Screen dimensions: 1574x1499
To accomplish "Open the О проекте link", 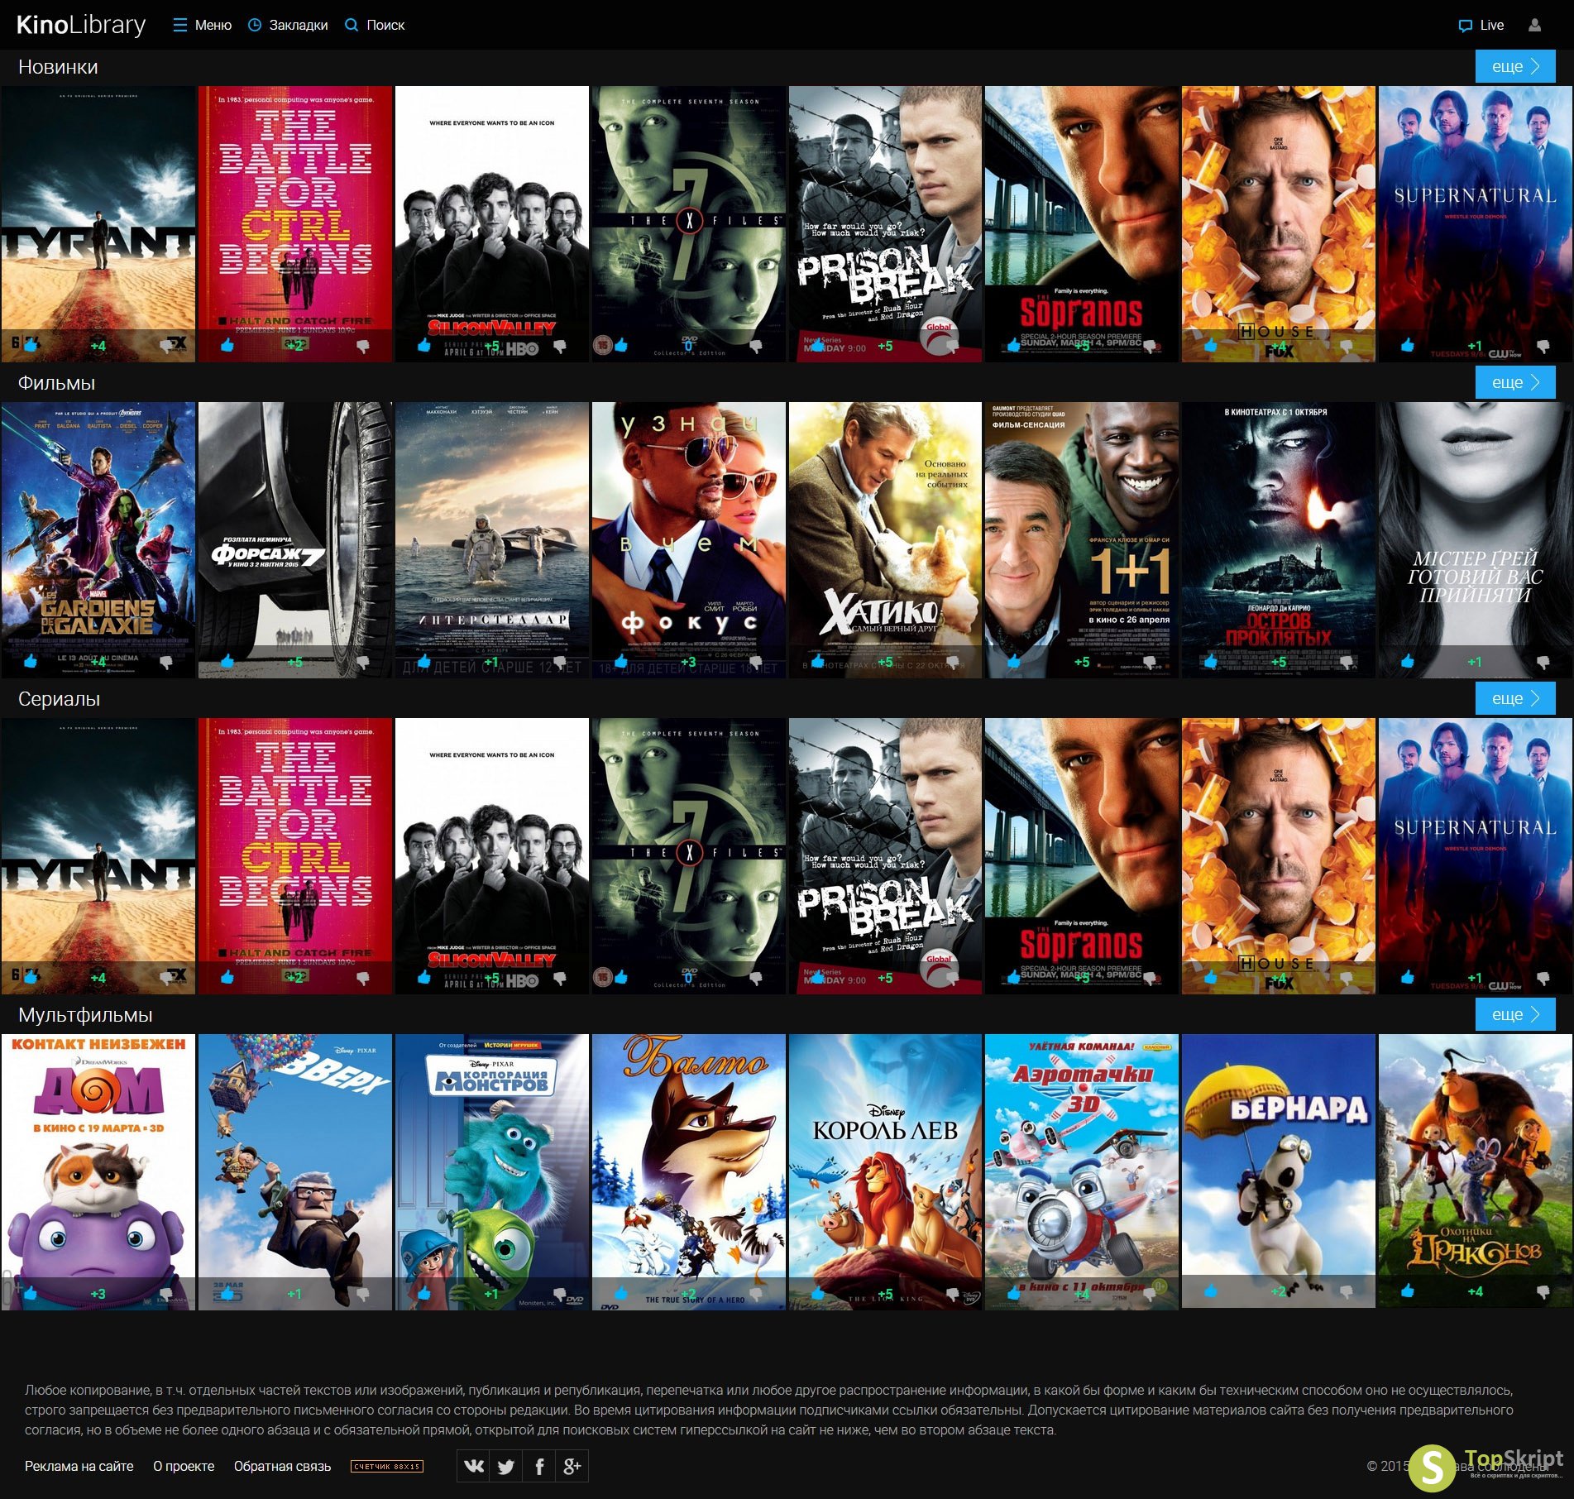I will (x=184, y=1466).
